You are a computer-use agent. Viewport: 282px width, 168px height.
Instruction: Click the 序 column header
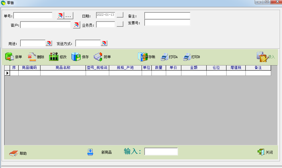(x=14, y=68)
